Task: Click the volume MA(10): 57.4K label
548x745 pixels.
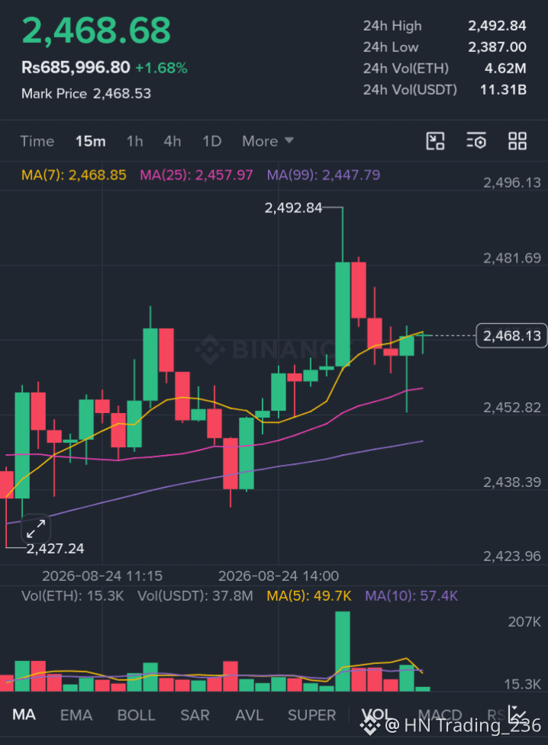Action: tap(411, 596)
